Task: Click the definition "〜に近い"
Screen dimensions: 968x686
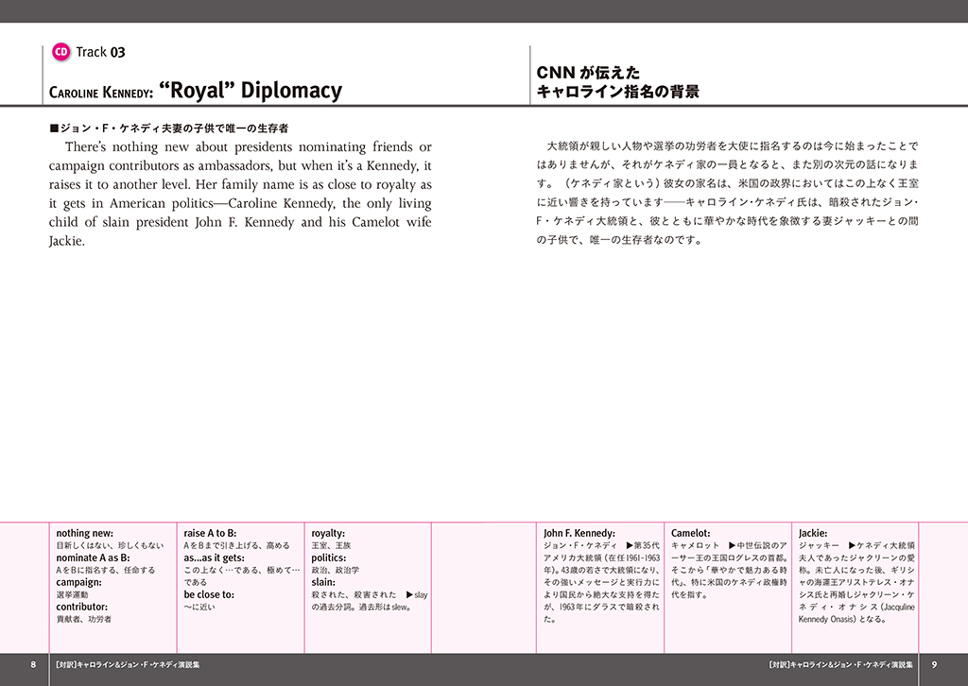Action: (200, 607)
